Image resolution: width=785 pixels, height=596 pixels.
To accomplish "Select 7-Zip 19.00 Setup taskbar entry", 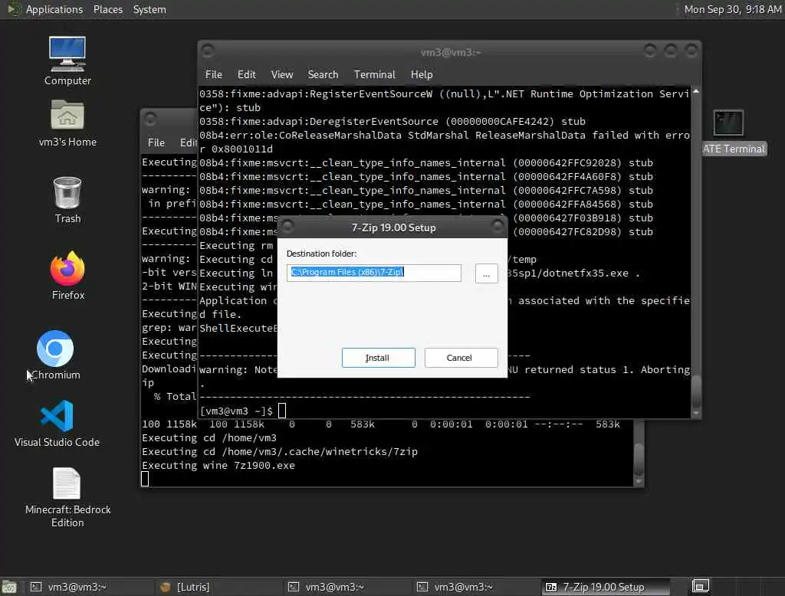I will pyautogui.click(x=606, y=587).
